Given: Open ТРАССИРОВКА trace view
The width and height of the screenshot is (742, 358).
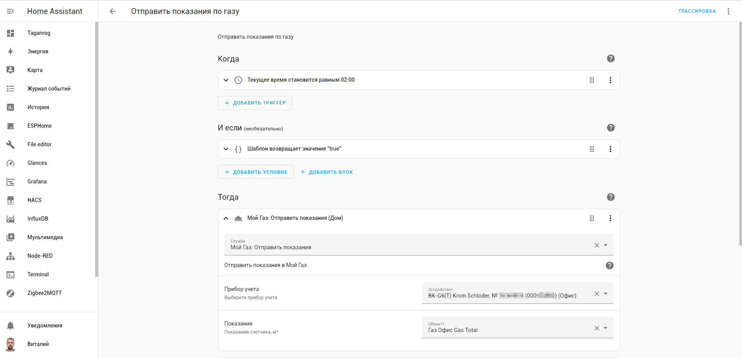Looking at the screenshot, I should 697,11.
